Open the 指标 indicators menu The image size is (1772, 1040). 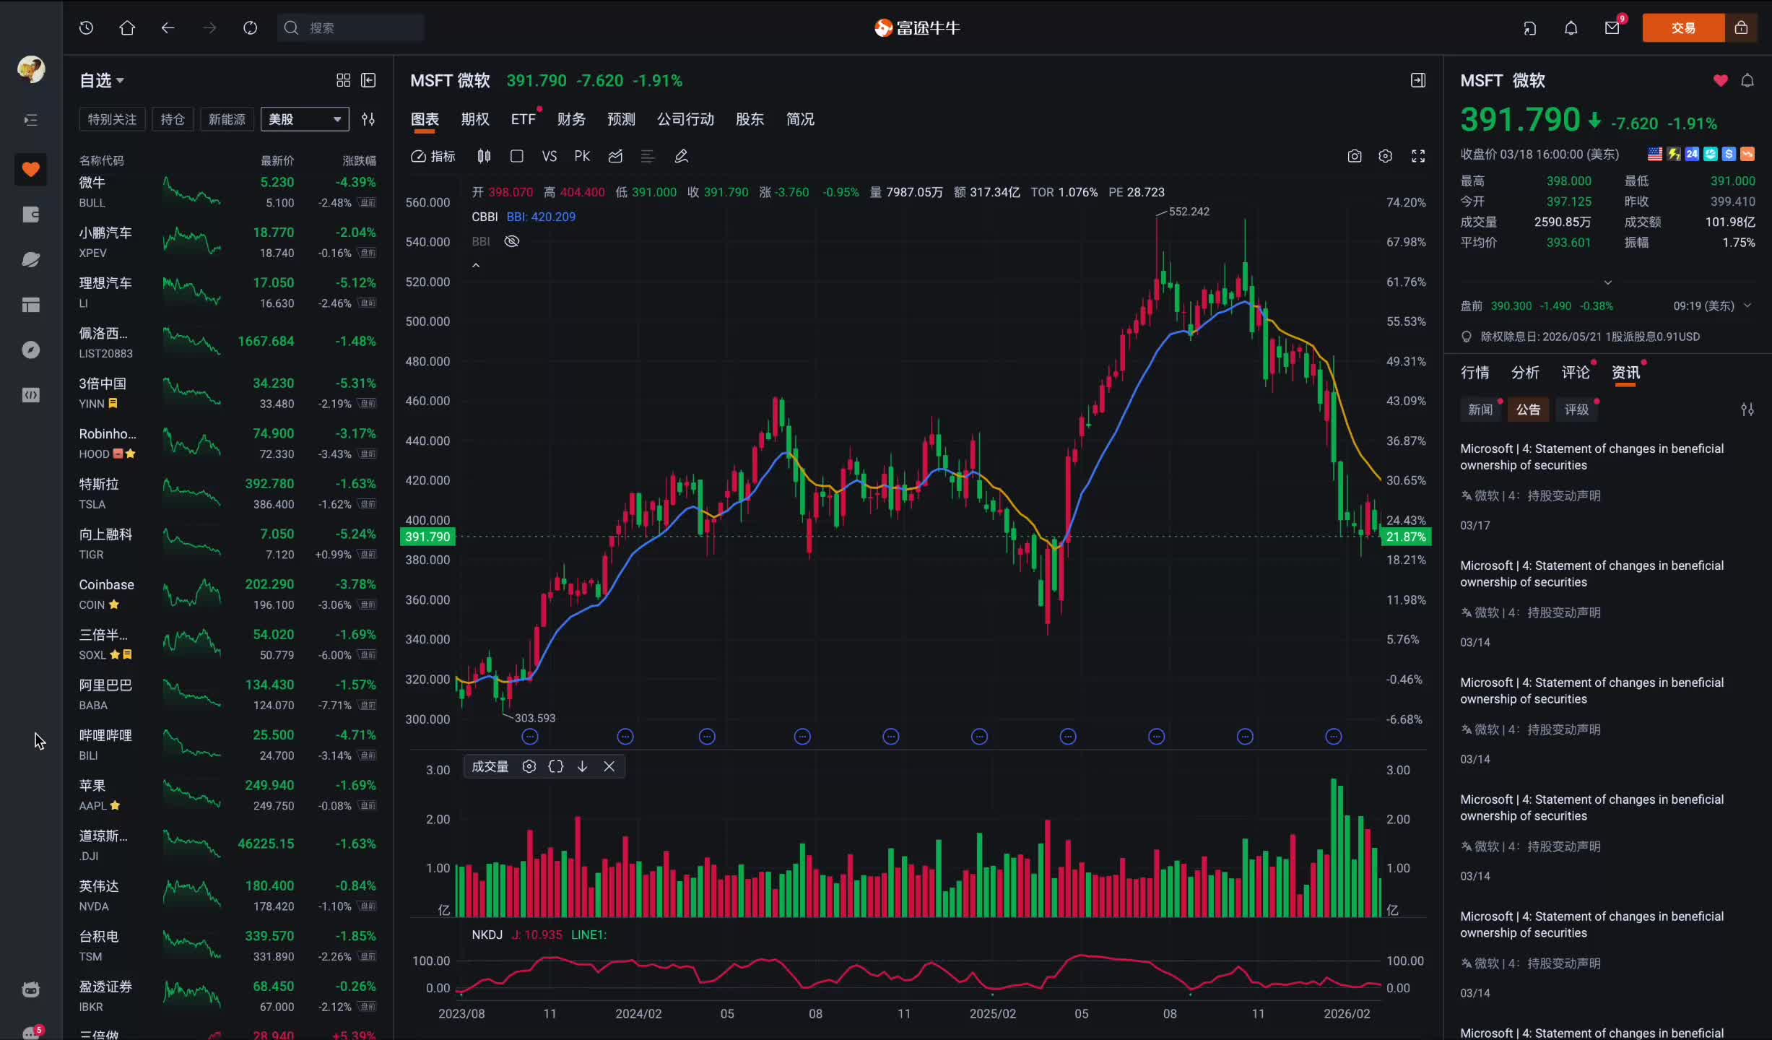(433, 157)
